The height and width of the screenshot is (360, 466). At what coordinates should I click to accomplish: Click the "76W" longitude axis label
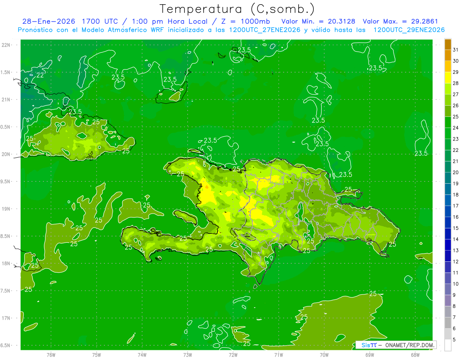pos(51,355)
